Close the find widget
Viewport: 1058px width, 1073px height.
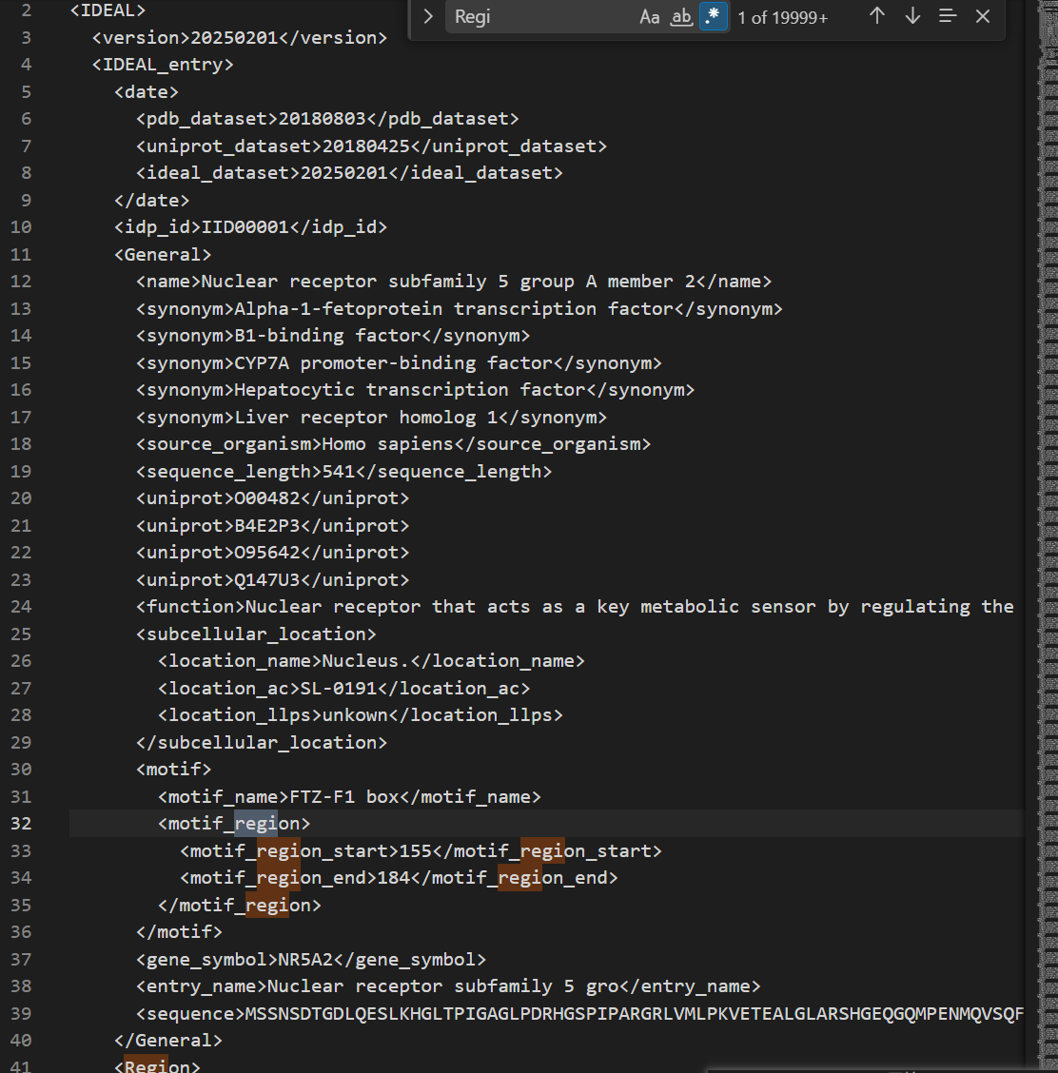point(983,16)
